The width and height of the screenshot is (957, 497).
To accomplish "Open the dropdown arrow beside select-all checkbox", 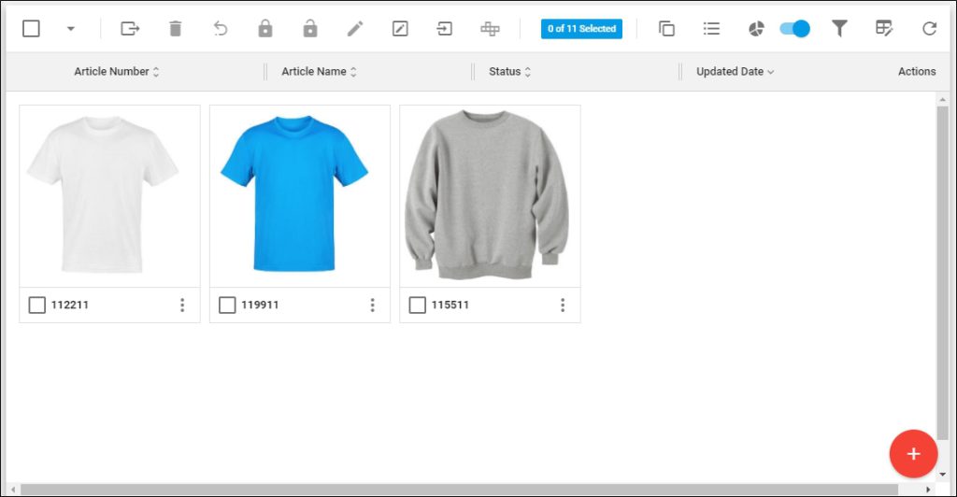I will click(x=70, y=29).
